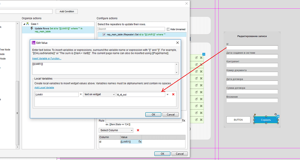Click the value text area scroll-up arrow
The height and width of the screenshot is (160, 300).
click(177, 64)
